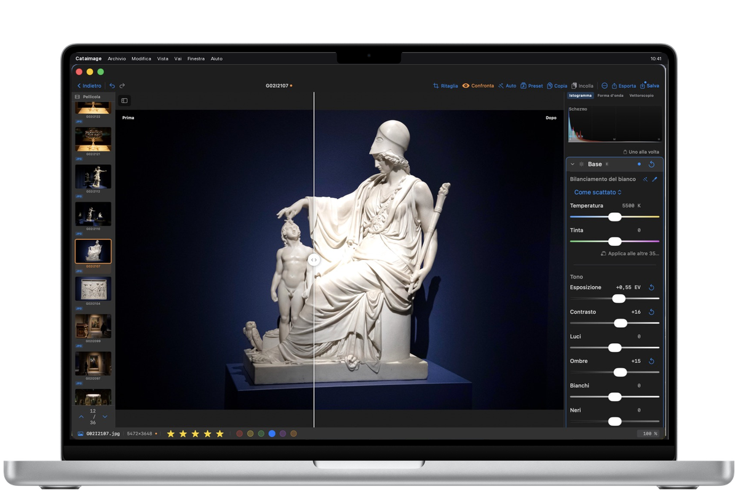
Task: Toggle the Confronta before/after comparison
Action: coord(478,85)
